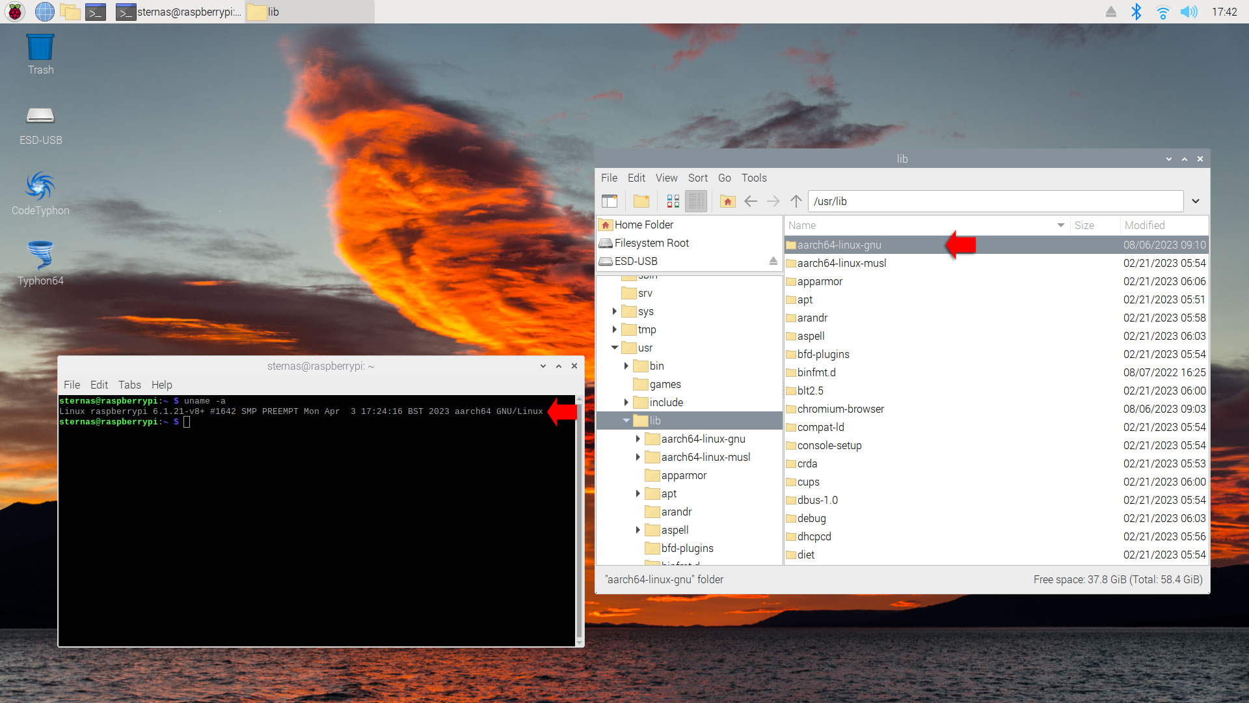The height and width of the screenshot is (703, 1249).
Task: Open Tools menu in file manager
Action: [754, 178]
